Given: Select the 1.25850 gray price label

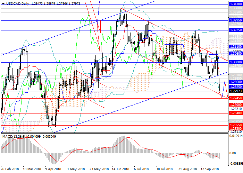Looking at the screenshot, I should tap(236, 121).
